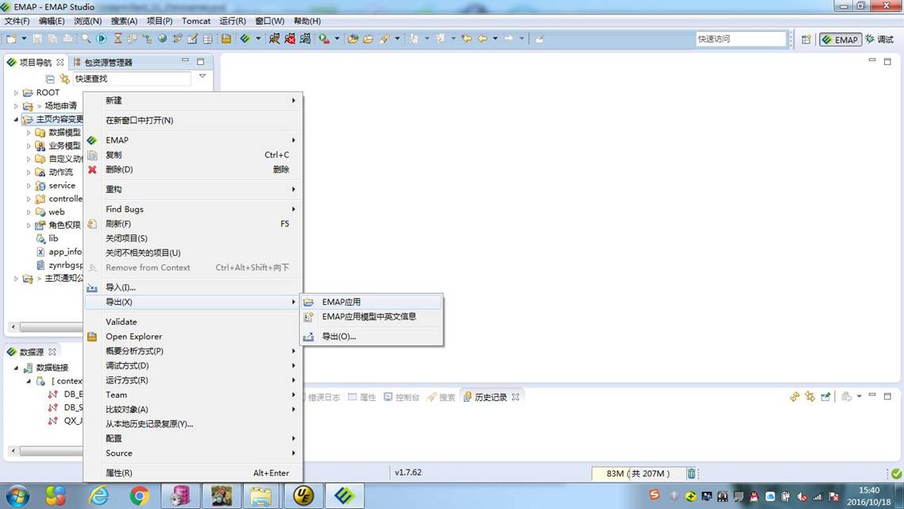
Task: Click the Open Perspective icon
Action: click(x=806, y=39)
